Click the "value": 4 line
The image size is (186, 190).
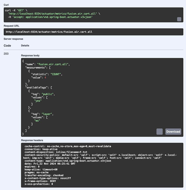[39, 78]
